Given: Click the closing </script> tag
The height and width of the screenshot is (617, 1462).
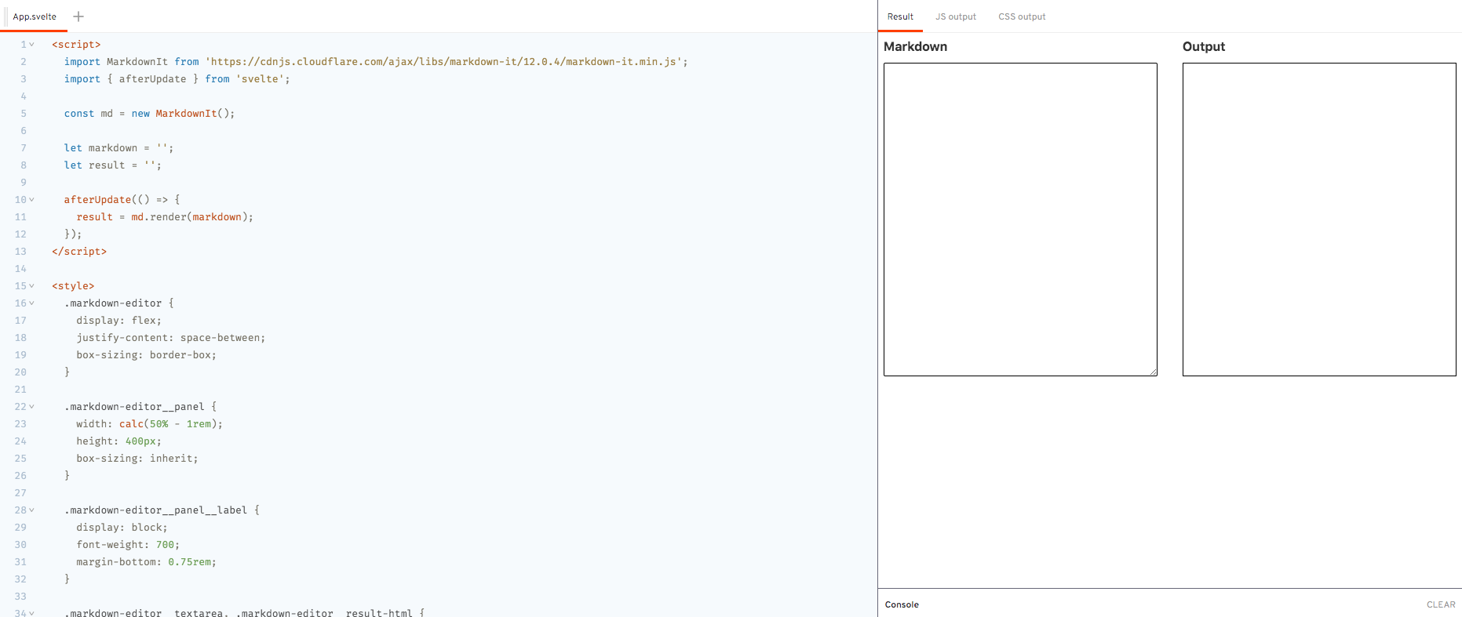Looking at the screenshot, I should coord(79,252).
